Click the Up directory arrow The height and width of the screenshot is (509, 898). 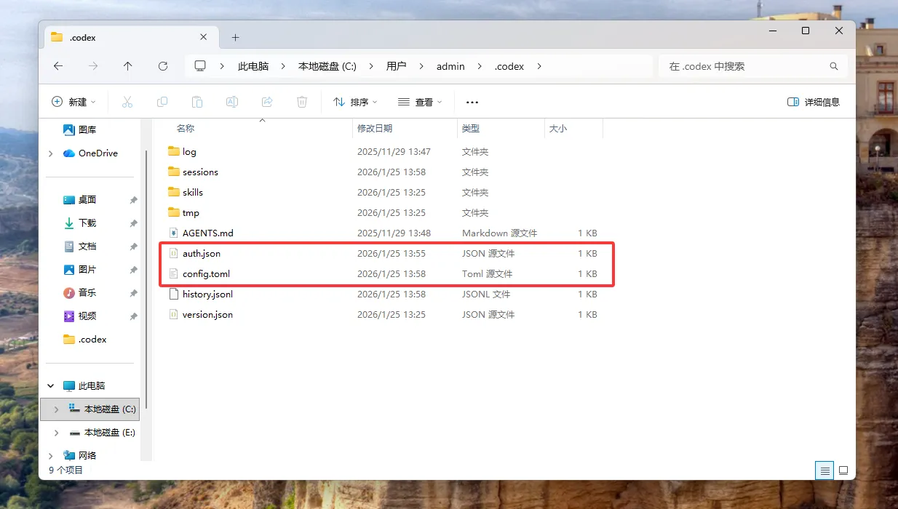pyautogui.click(x=128, y=66)
